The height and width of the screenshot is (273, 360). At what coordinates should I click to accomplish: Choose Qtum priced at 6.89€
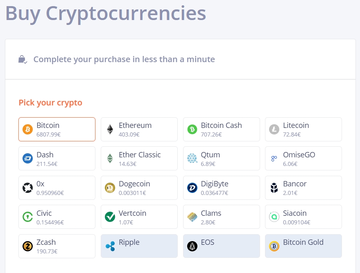[x=221, y=159]
